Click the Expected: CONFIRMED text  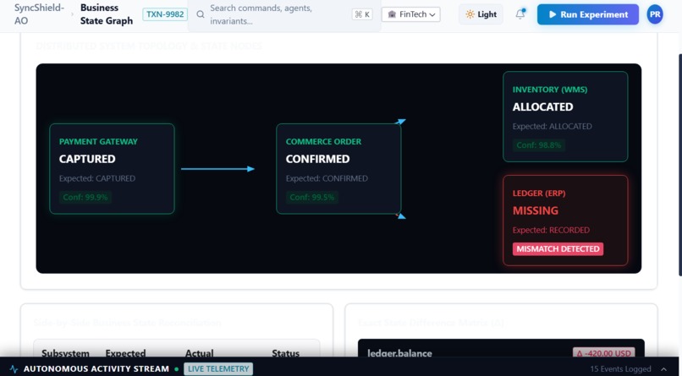[327, 178]
